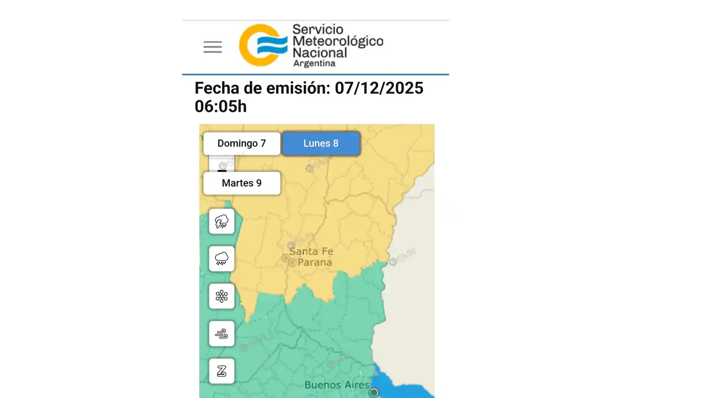The width and height of the screenshot is (704, 398).
Task: Select the snowfall warning filter icon
Action: 221,296
